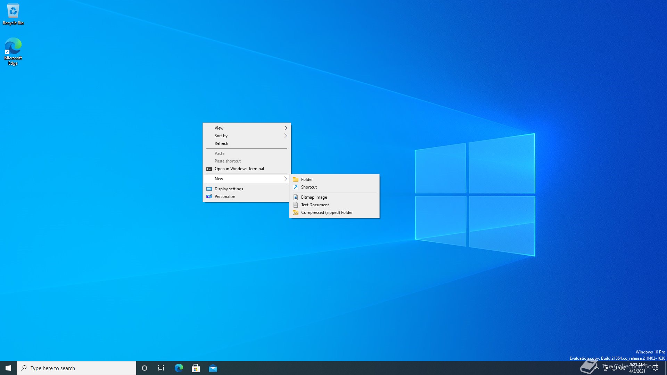667x375 pixels.
Task: Click the Cortana circle icon on taskbar
Action: coord(145,368)
